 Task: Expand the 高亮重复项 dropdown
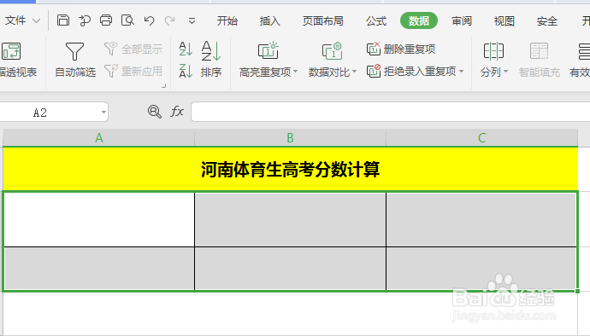(295, 72)
